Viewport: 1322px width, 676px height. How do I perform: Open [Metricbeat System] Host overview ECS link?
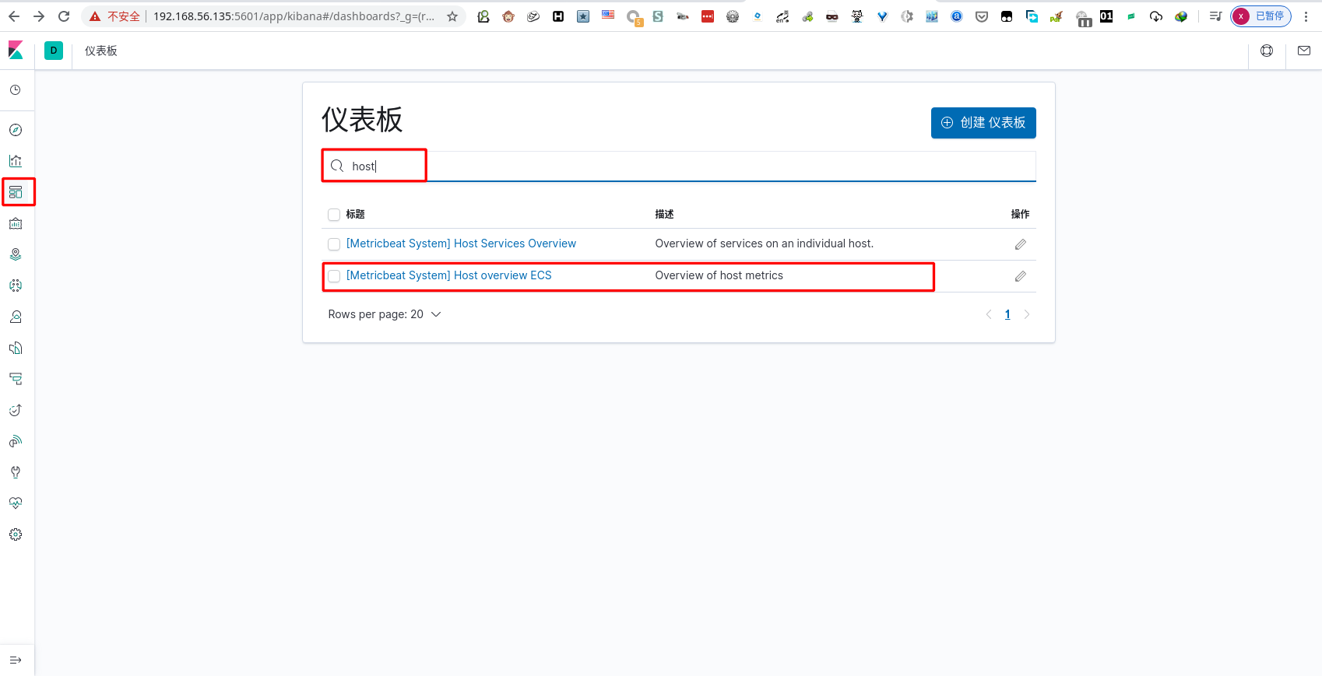point(448,275)
